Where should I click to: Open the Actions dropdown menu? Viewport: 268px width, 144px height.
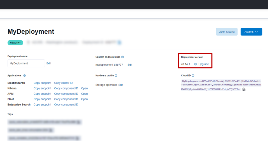(x=251, y=32)
